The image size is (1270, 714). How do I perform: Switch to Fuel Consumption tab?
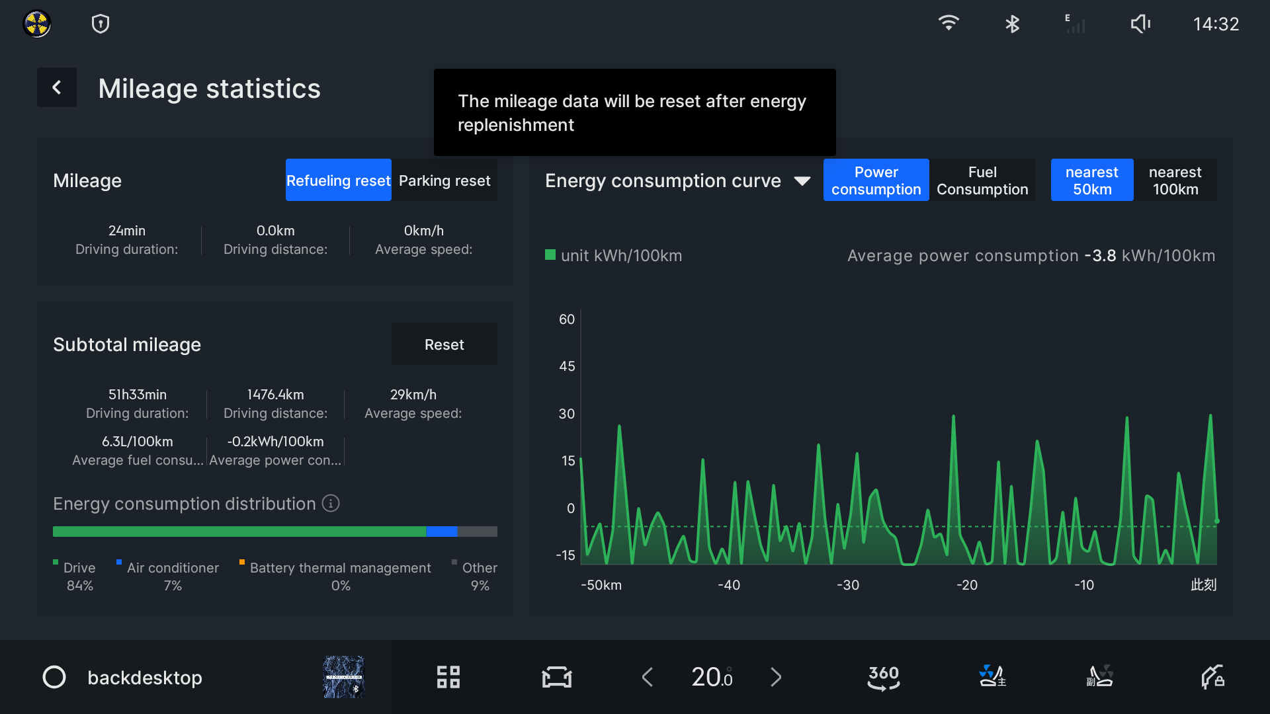point(982,180)
